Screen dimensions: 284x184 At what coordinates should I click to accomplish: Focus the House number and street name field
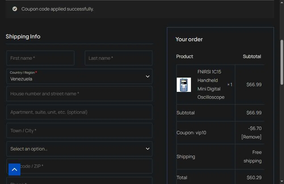click(79, 94)
